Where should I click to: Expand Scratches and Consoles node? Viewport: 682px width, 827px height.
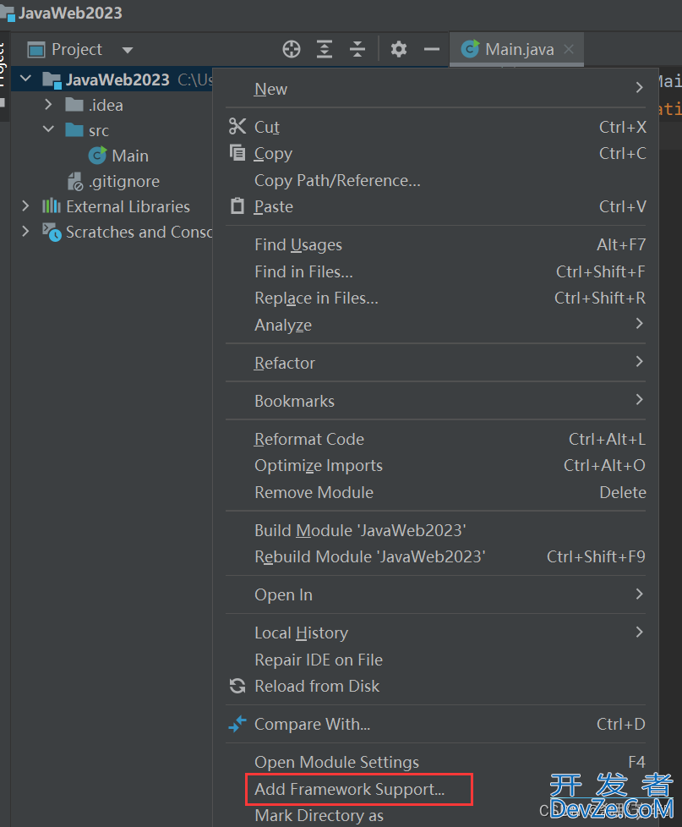click(x=25, y=232)
